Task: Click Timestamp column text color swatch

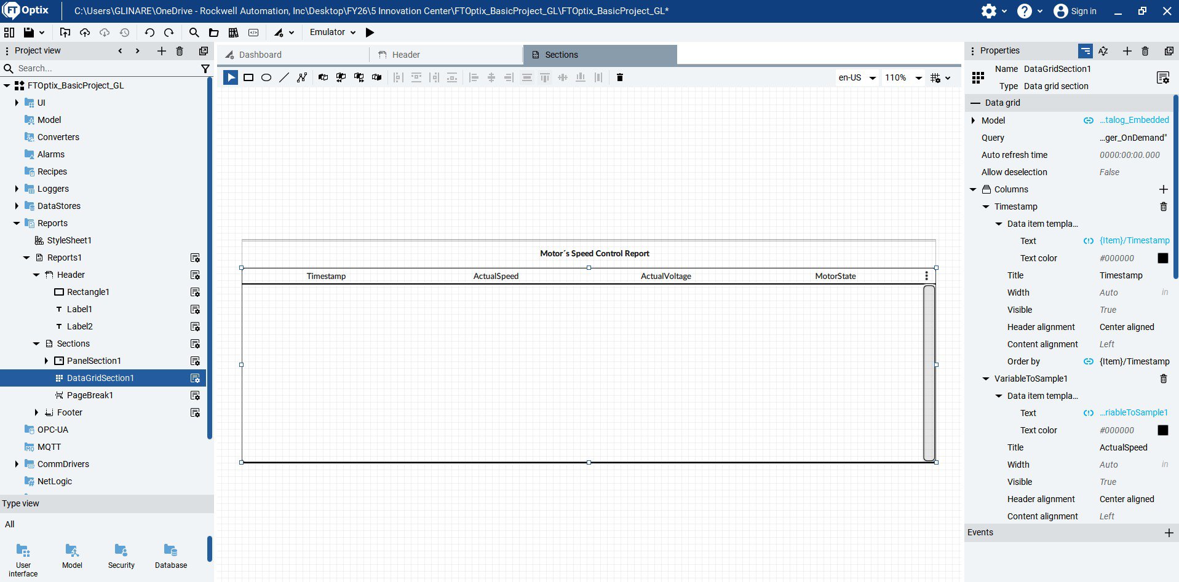Action: click(x=1163, y=258)
